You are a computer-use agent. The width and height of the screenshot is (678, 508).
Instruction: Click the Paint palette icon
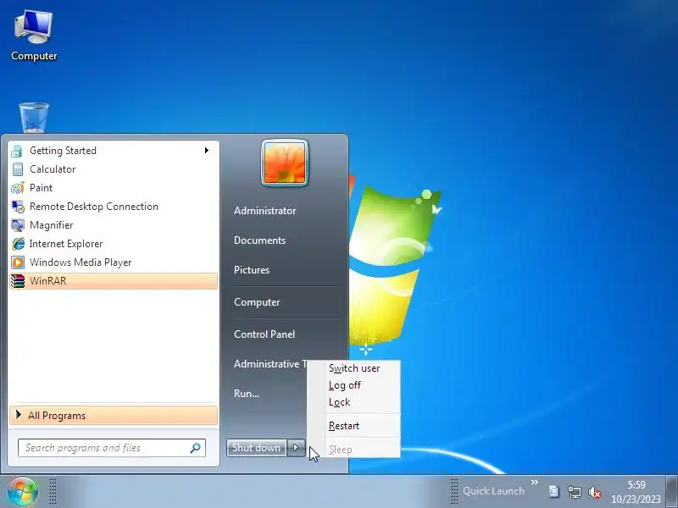point(17,188)
